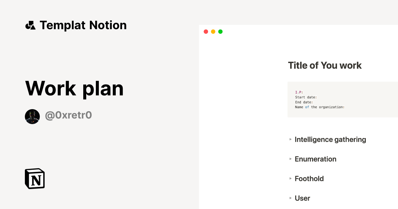Screen dimensions: 398x209
Task: Click the red traffic light dot
Action: pos(206,31)
